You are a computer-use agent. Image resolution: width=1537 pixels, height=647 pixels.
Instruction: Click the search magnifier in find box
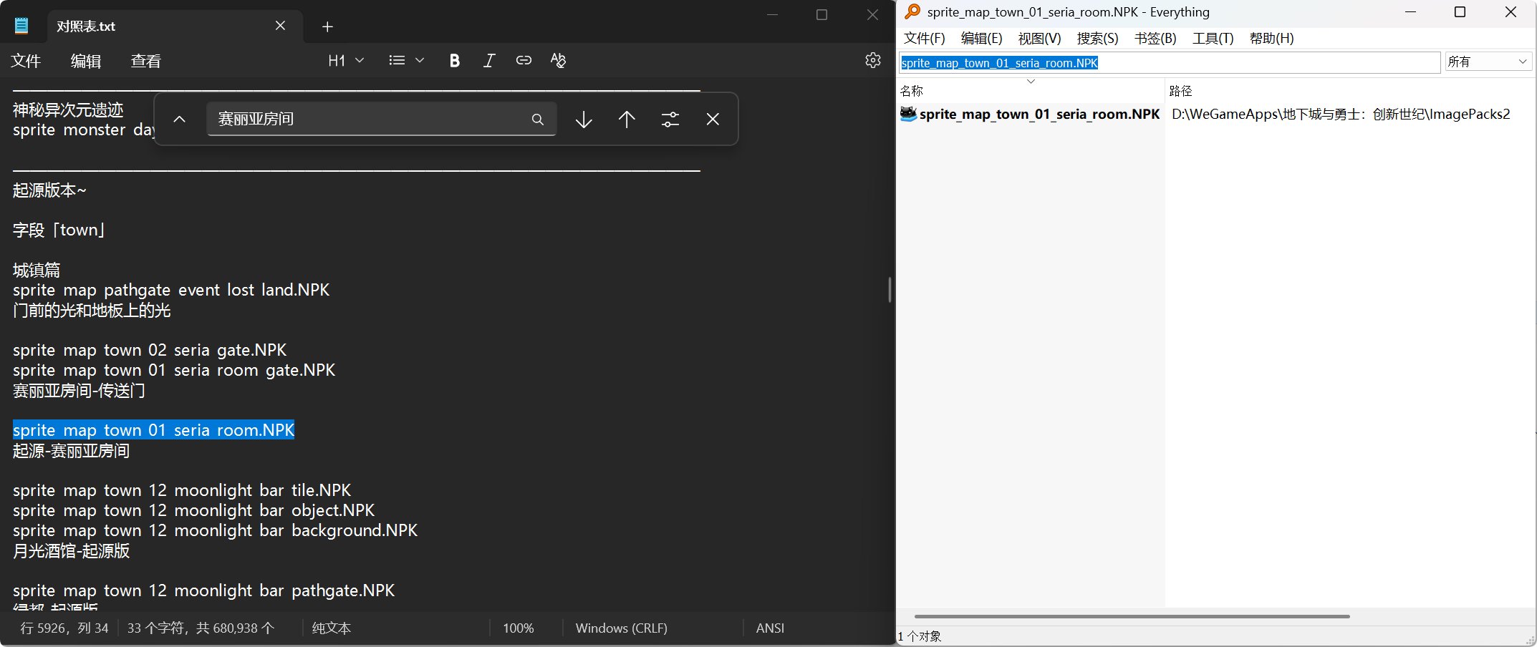tap(538, 120)
